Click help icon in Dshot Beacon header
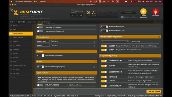Image resolution: width=172 pixels, height=97 pixels. pos(159,37)
